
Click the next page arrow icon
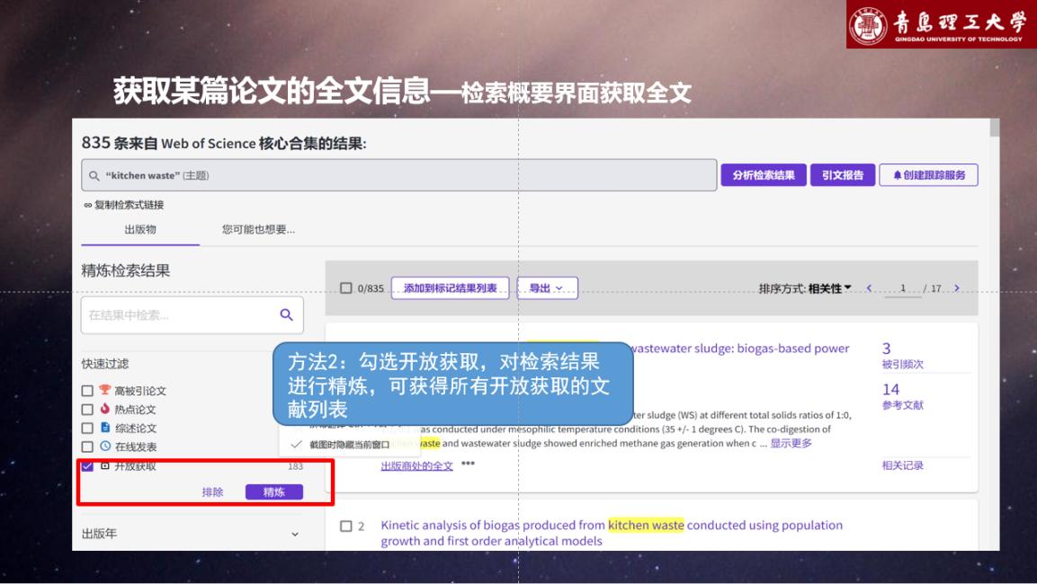click(x=957, y=288)
